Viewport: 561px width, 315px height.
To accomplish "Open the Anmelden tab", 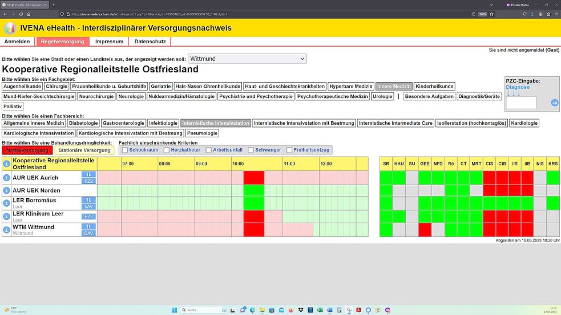I will 17,42.
